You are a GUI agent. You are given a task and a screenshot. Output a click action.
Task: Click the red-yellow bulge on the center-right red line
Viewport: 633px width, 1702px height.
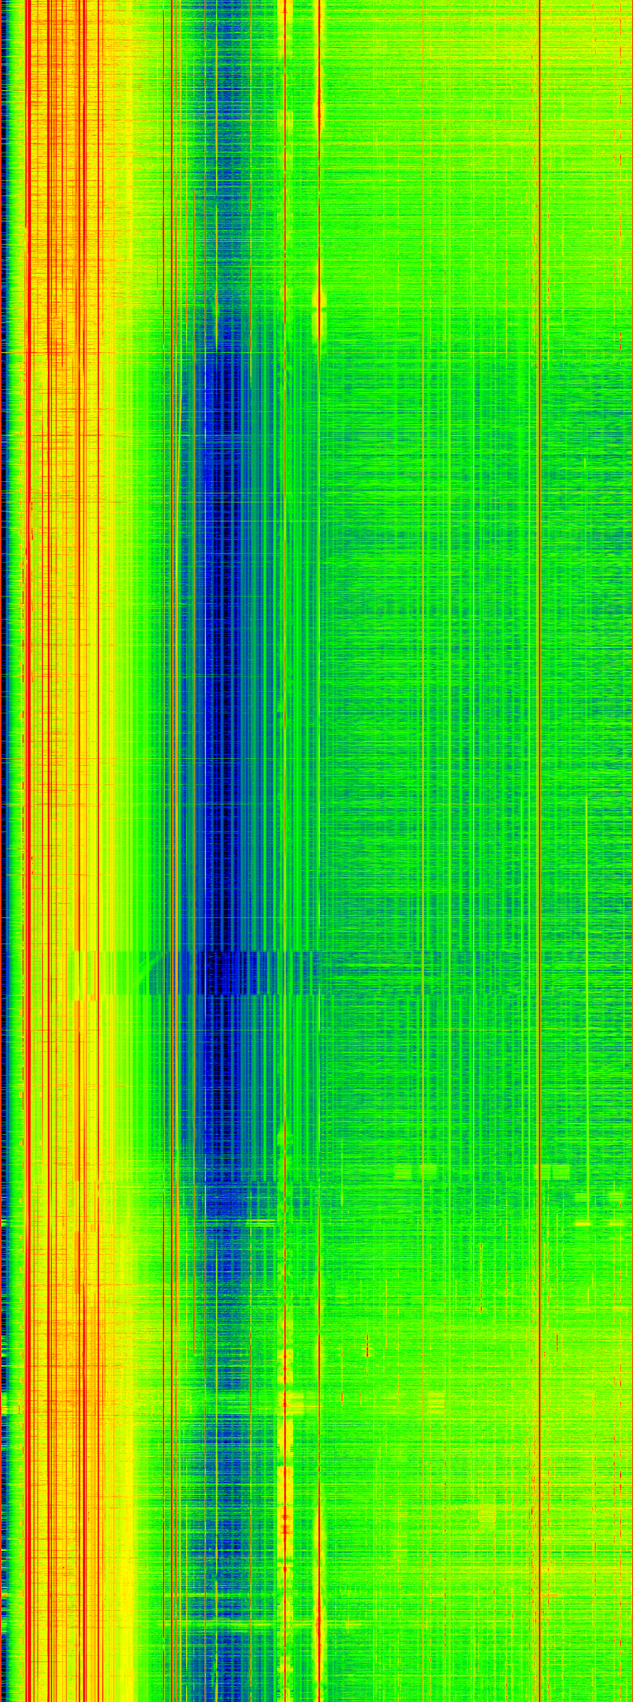point(320,297)
